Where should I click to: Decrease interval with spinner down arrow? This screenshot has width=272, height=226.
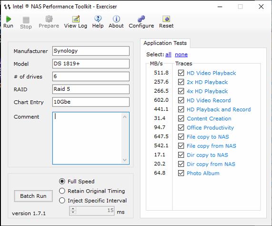coord(73,212)
